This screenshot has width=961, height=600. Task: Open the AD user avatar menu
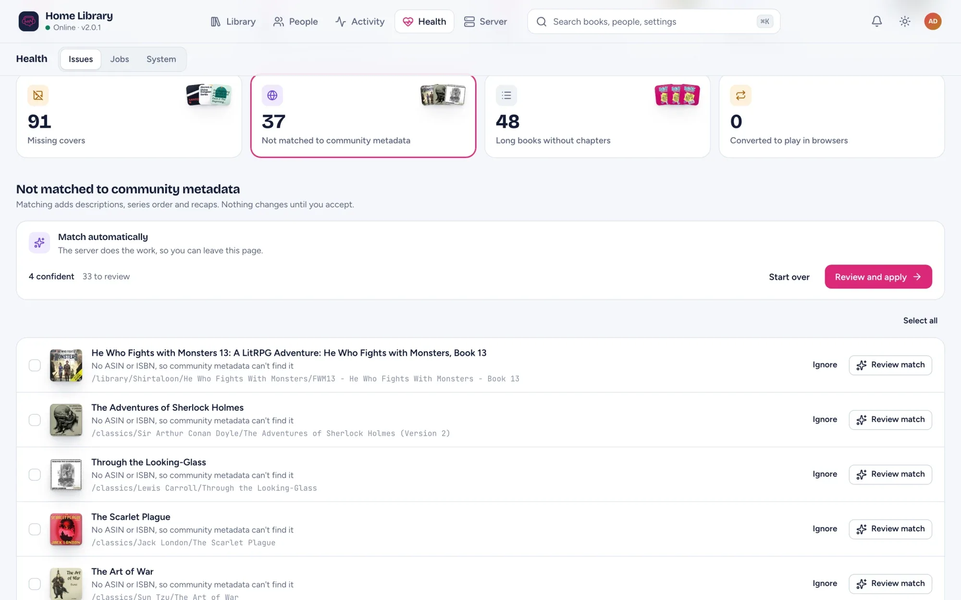tap(933, 21)
